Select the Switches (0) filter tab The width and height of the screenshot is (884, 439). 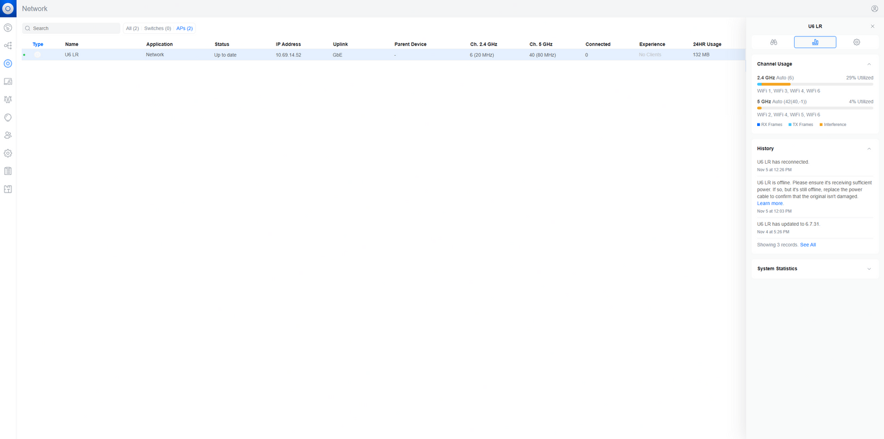click(x=157, y=28)
